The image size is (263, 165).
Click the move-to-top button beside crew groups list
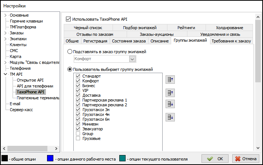[x=170, y=79]
